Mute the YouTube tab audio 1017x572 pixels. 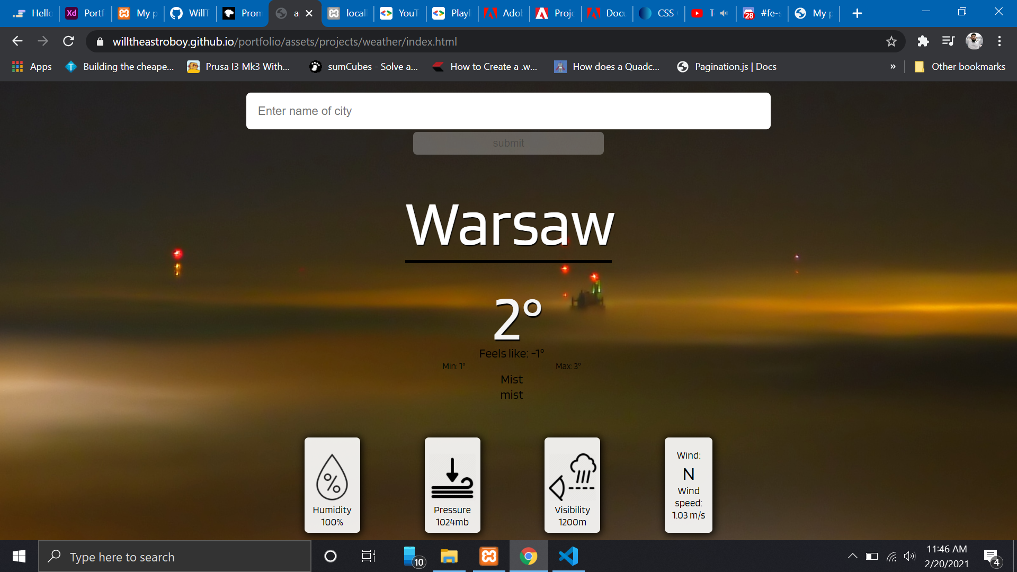tap(724, 13)
